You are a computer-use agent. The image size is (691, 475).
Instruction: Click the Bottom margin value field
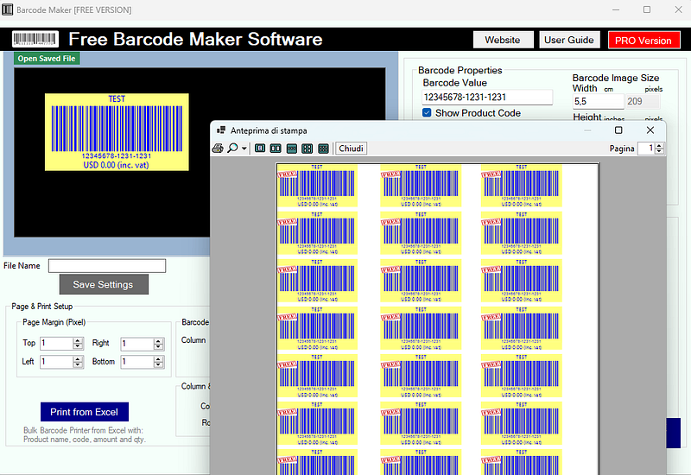pos(137,362)
